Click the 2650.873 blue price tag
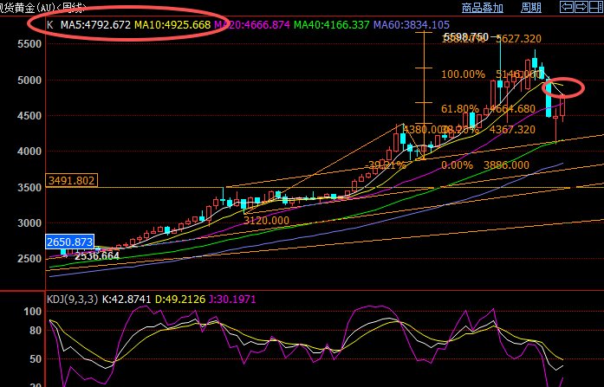Image resolution: width=604 pixels, height=387 pixels. [70, 242]
